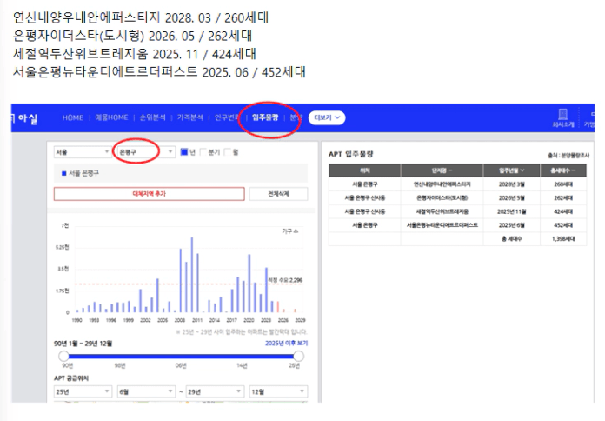This screenshot has height=421, width=605.
Task: Click the left 90년 range slider handle
Action: point(63,356)
